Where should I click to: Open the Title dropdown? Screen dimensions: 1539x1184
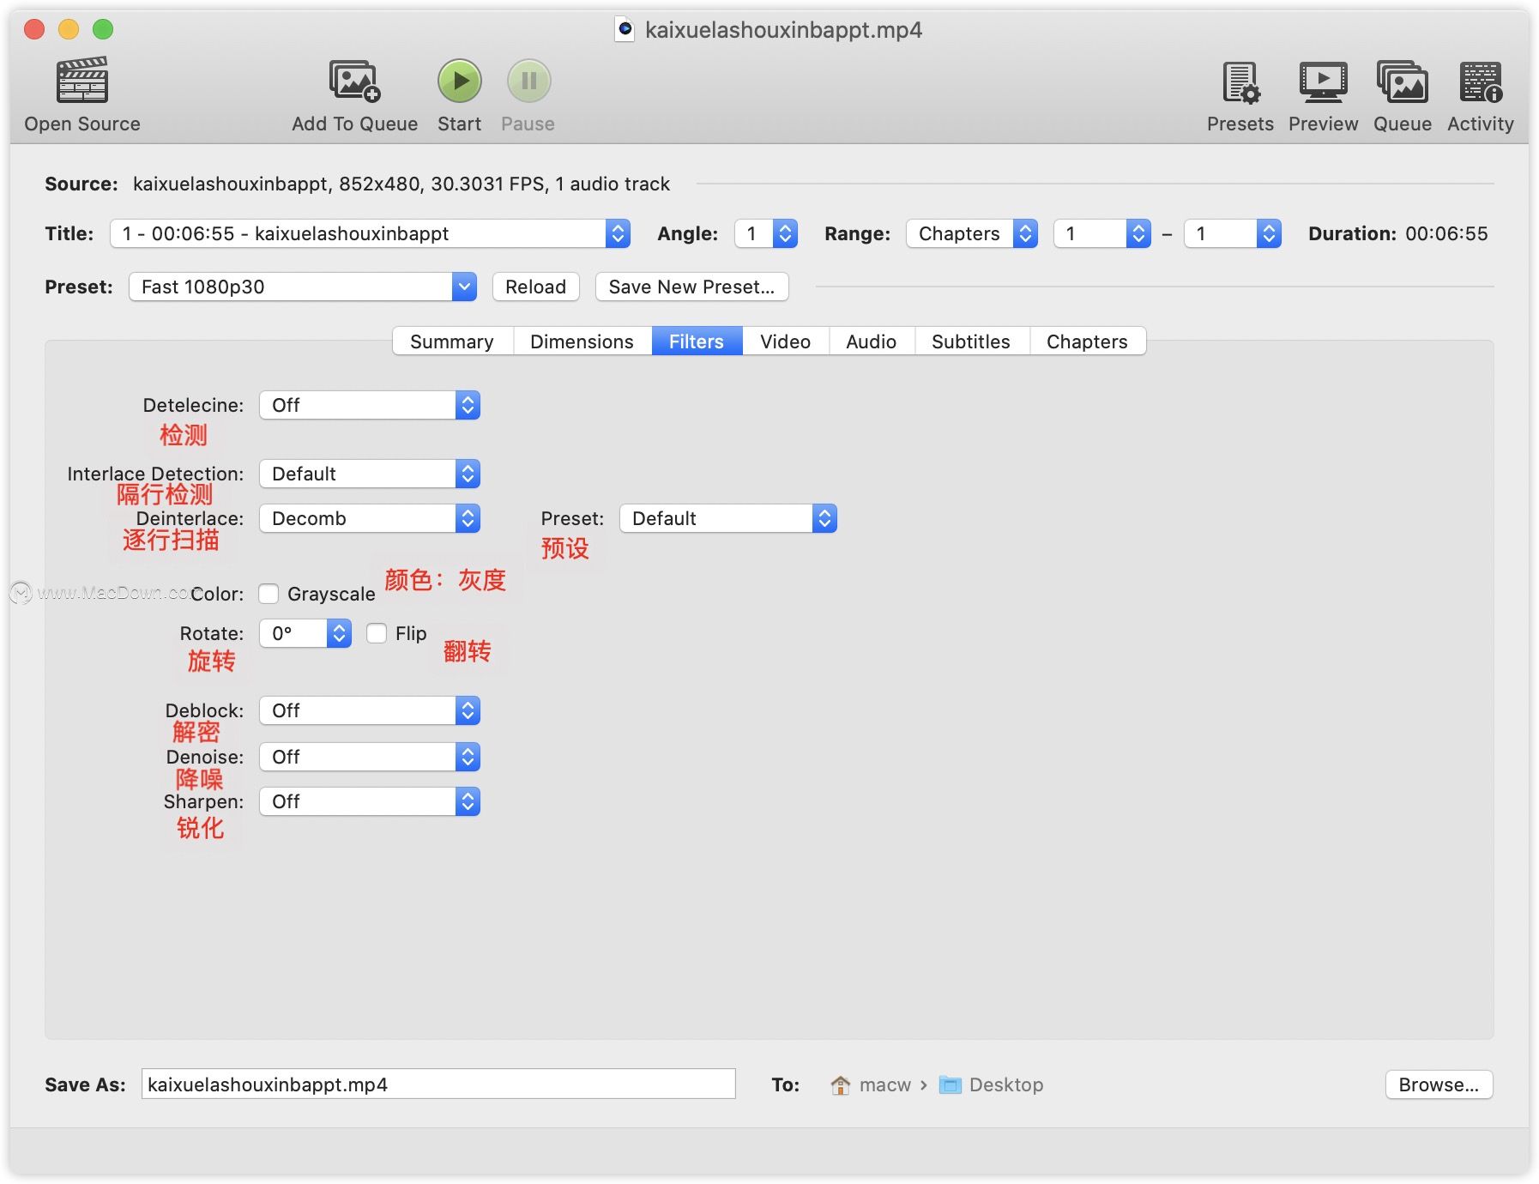370,233
